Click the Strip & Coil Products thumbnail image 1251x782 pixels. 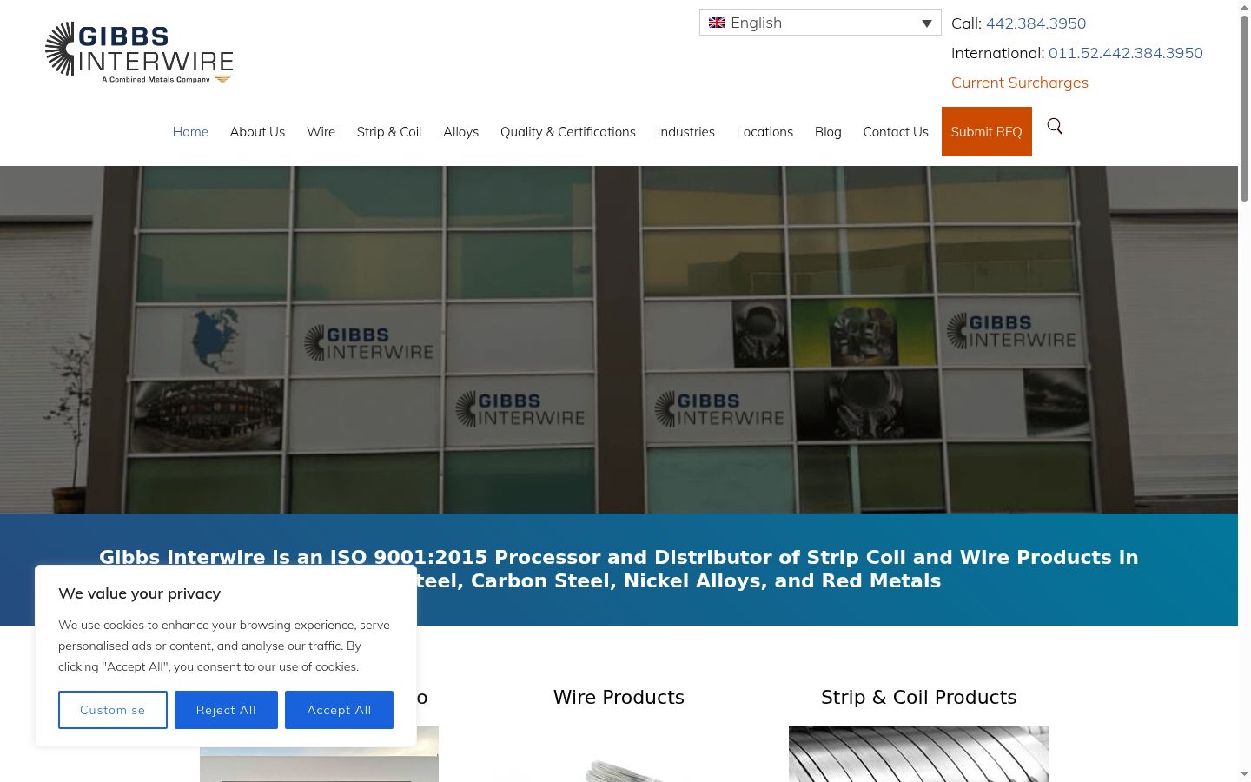coord(919,754)
